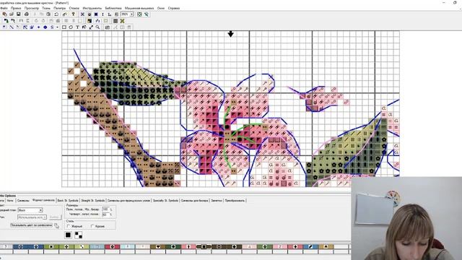The height and width of the screenshot is (260, 462).
Task: Switch to the Back St. Symbols tab
Action: coord(68,201)
